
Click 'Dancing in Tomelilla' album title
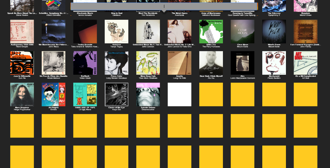242,13
